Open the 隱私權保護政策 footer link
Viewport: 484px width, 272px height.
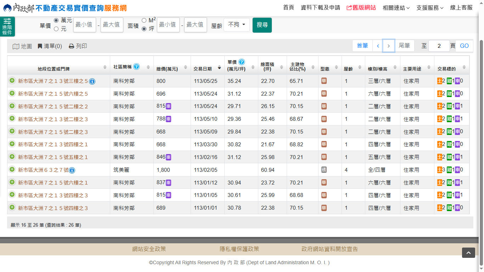pos(240,249)
